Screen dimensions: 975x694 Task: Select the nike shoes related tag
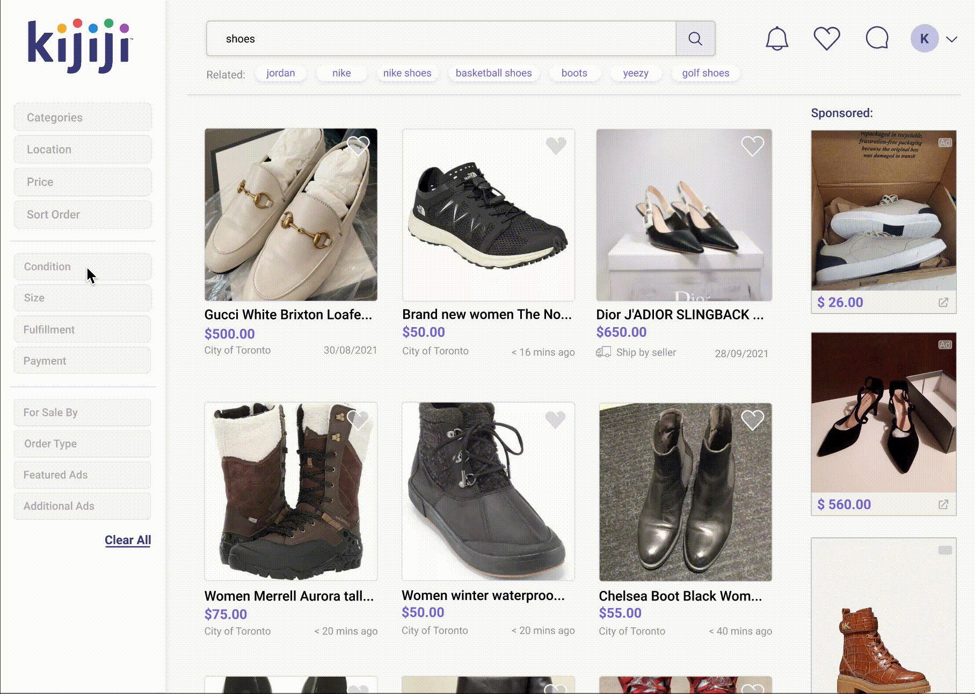pyautogui.click(x=407, y=73)
